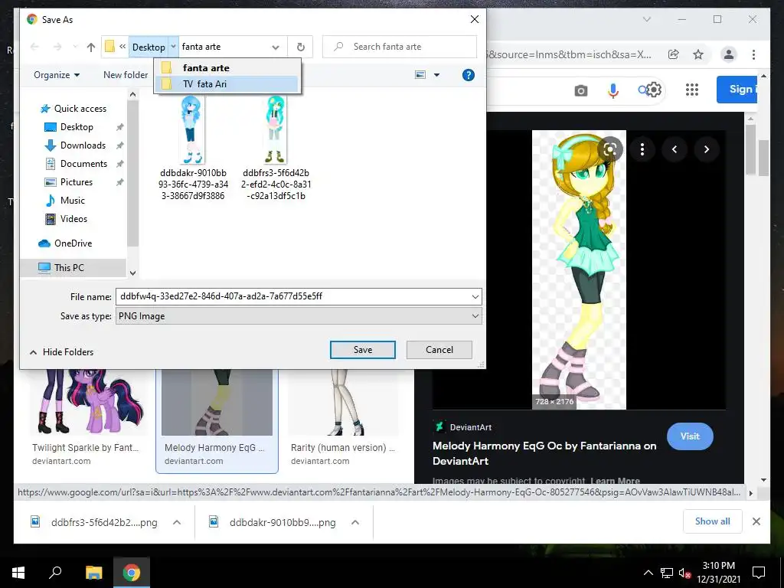Image resolution: width=784 pixels, height=588 pixels.
Task: Bookmark this page with the star
Action: pyautogui.click(x=698, y=54)
